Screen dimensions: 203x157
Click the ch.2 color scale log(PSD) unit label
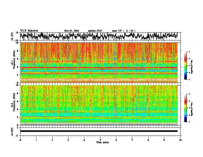tap(192, 109)
